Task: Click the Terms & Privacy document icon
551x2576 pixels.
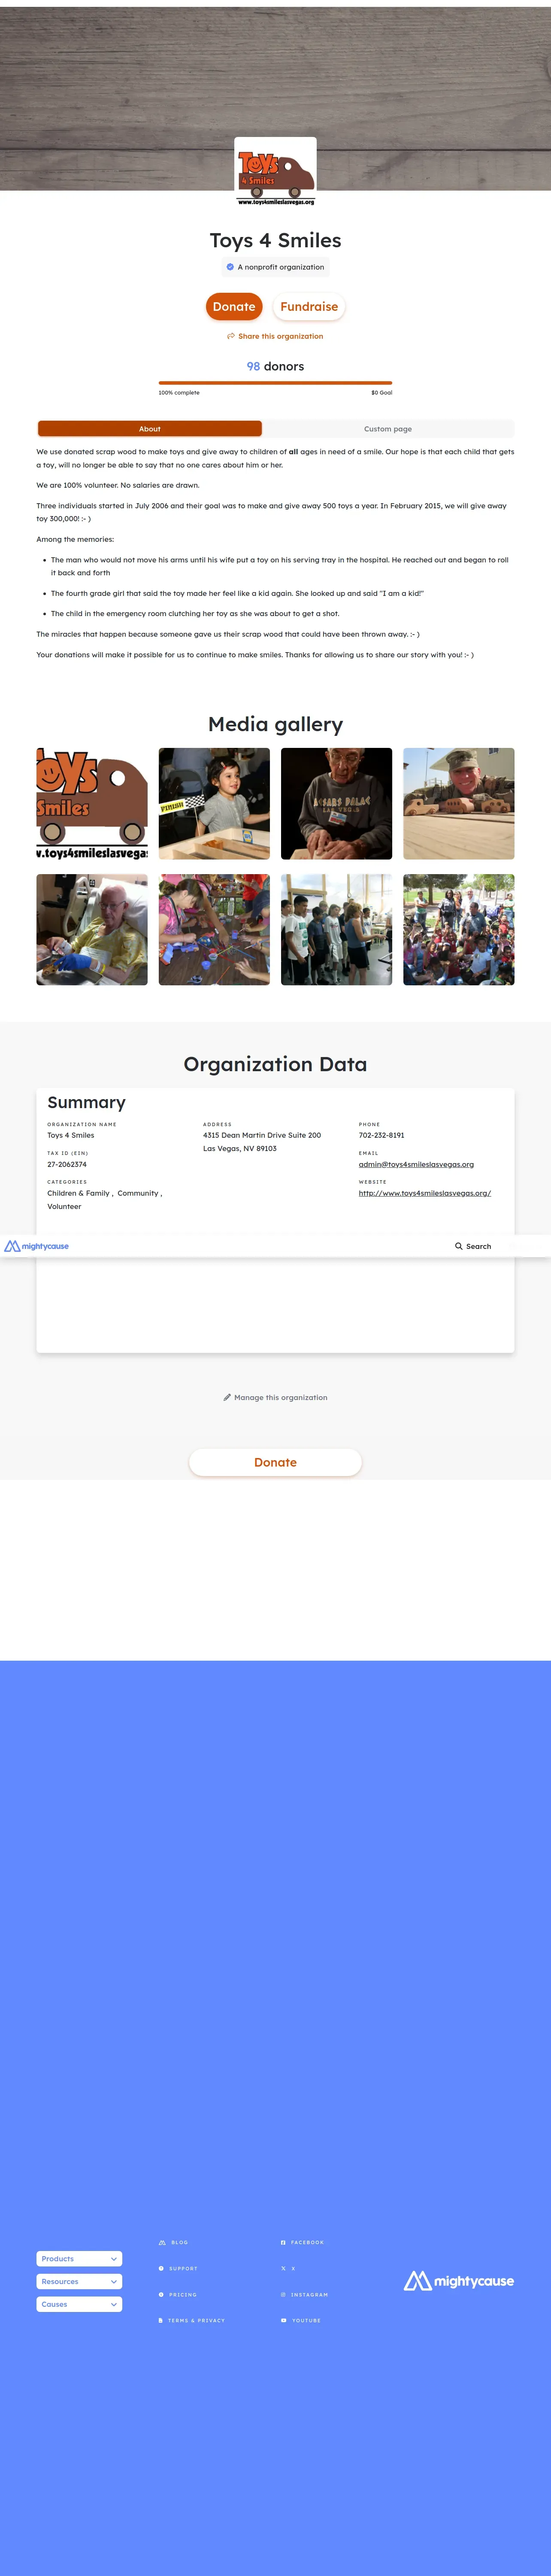Action: (x=161, y=2320)
